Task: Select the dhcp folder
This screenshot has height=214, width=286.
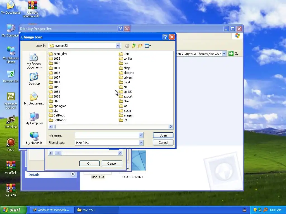Action: point(124,68)
